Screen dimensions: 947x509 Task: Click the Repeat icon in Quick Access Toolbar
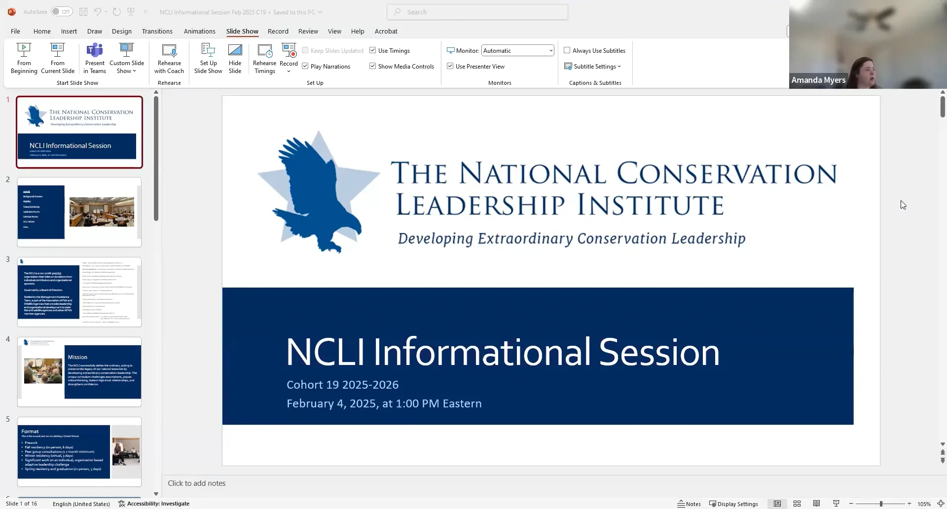click(117, 12)
